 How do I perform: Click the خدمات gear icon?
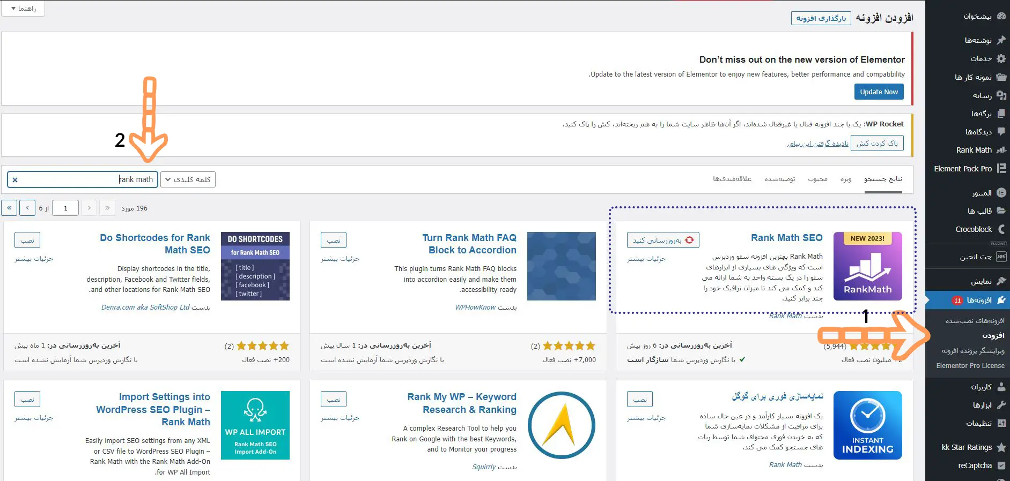1001,58
